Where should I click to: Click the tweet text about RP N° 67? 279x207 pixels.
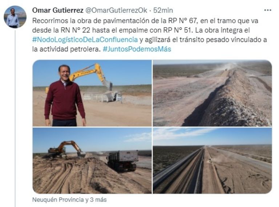[x=149, y=35]
